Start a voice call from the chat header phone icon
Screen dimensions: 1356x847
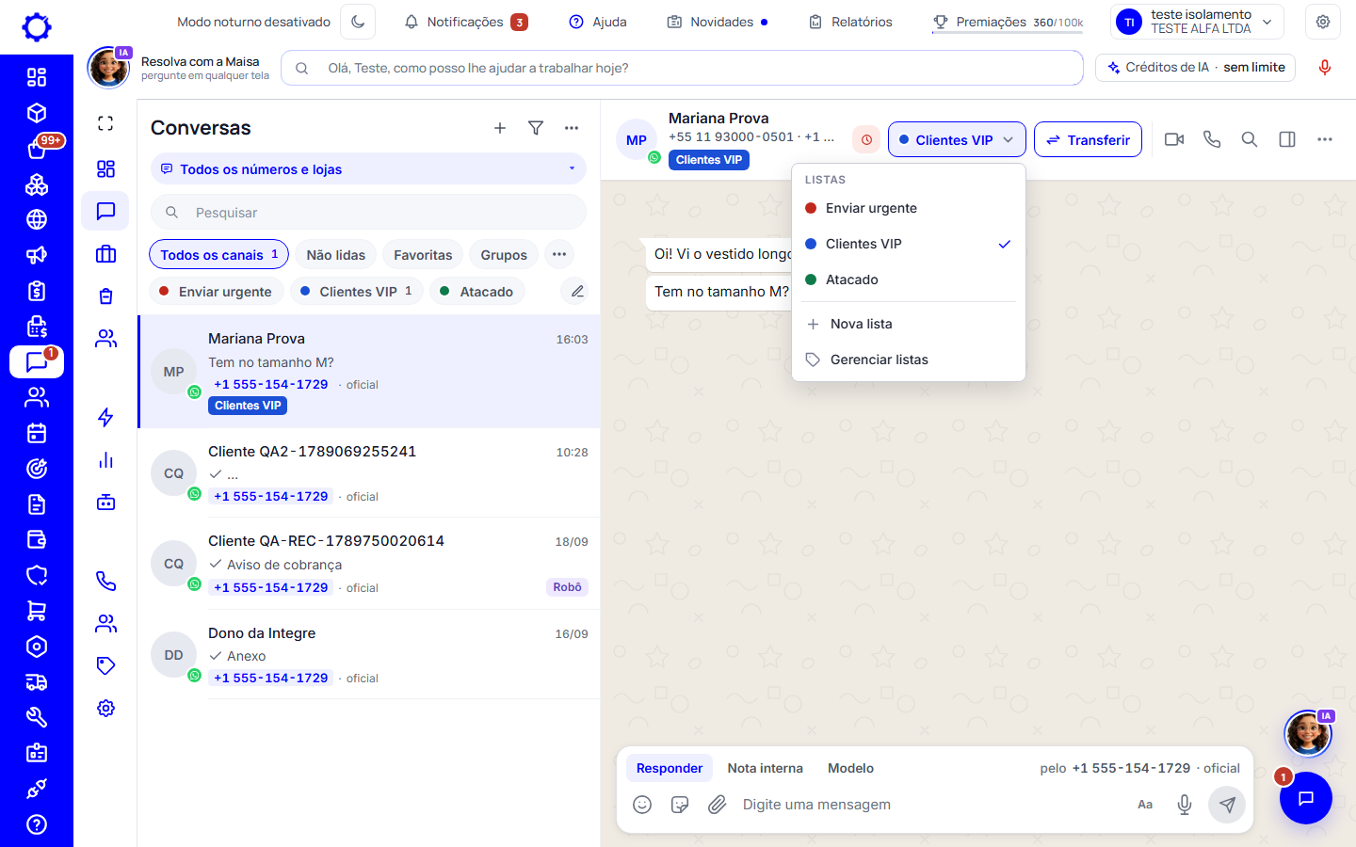point(1212,139)
